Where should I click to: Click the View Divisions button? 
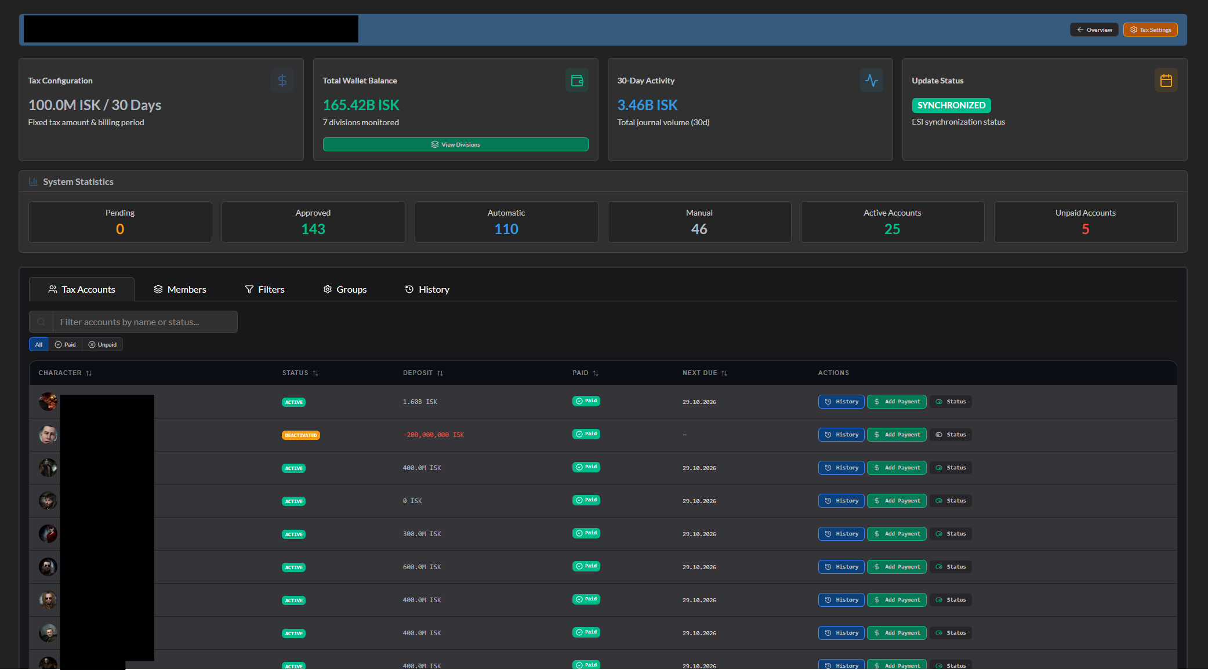[x=456, y=144]
